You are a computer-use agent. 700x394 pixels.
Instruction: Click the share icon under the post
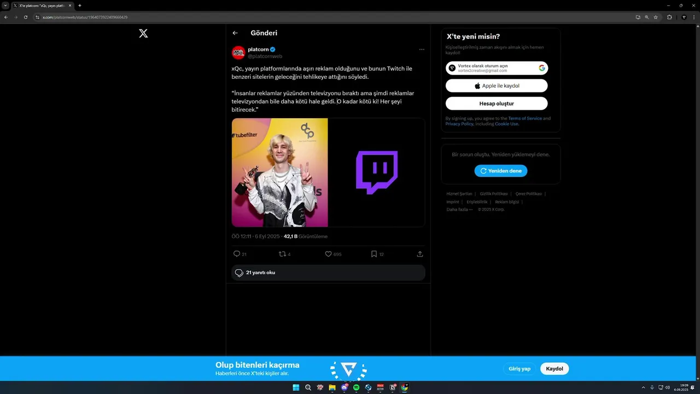coord(420,254)
